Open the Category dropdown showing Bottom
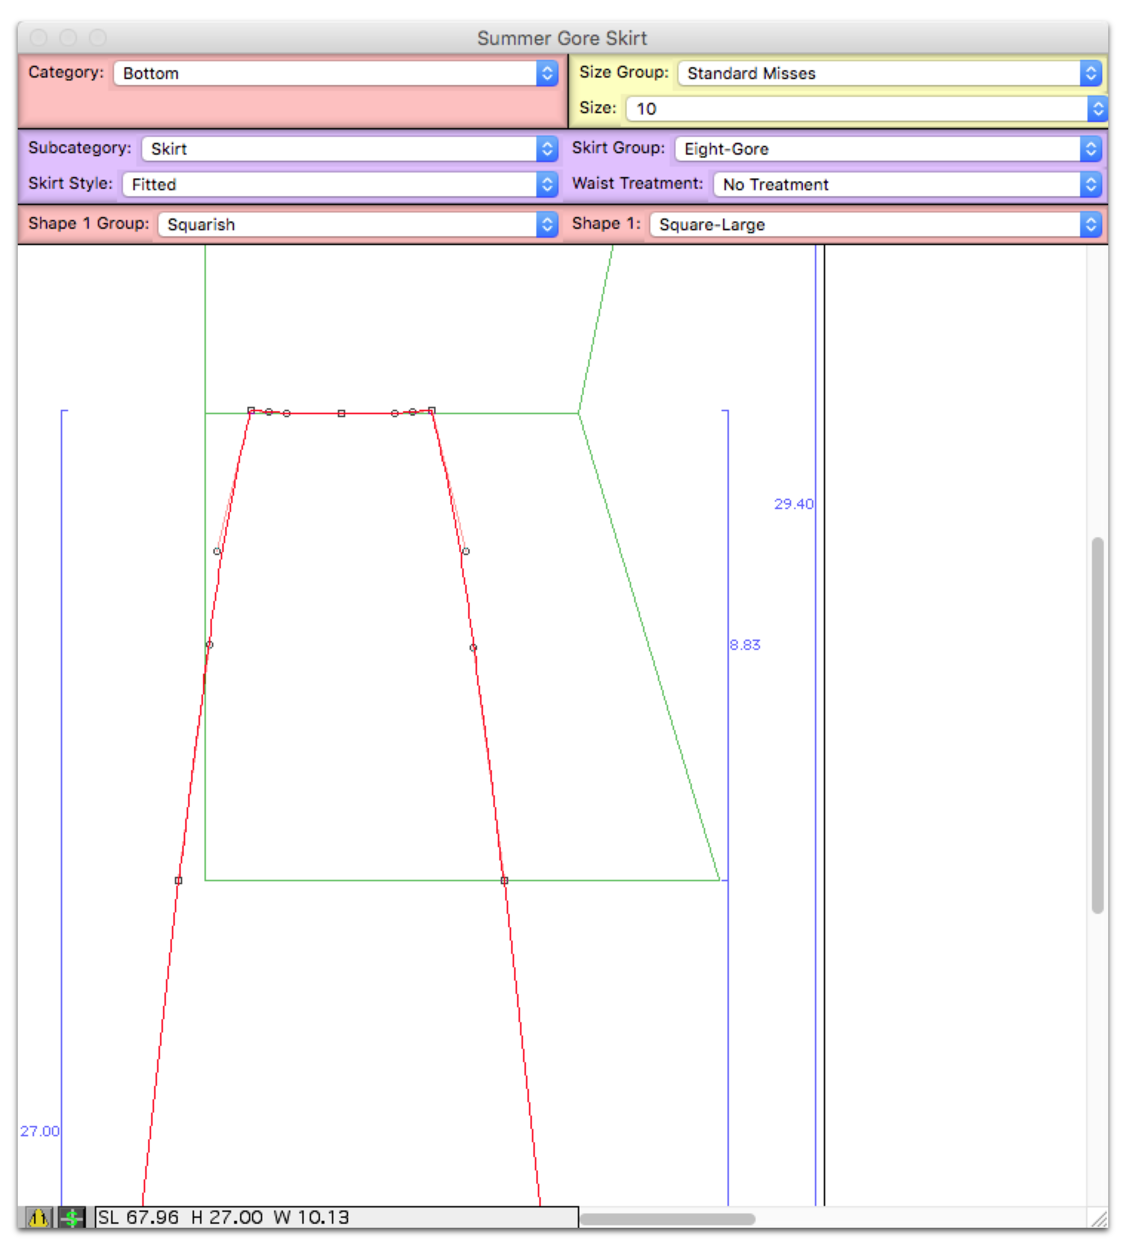 pyautogui.click(x=336, y=73)
